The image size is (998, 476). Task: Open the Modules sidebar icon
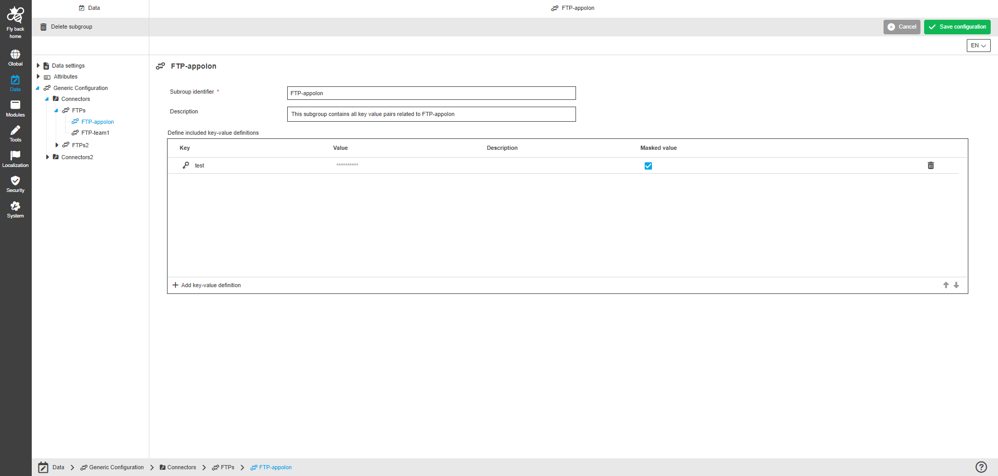[16, 106]
